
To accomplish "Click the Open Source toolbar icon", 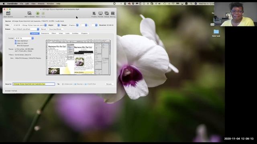I will click(8, 13).
